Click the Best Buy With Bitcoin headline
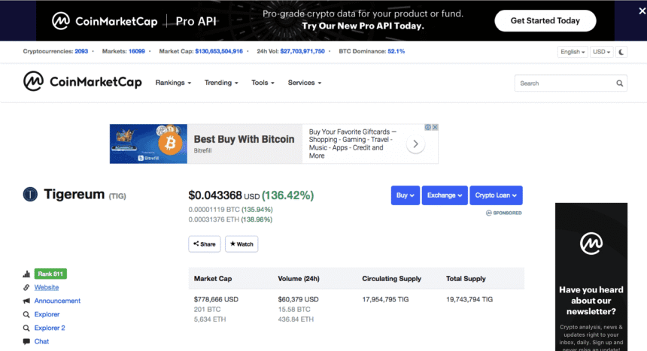This screenshot has width=647, height=351. coord(245,139)
